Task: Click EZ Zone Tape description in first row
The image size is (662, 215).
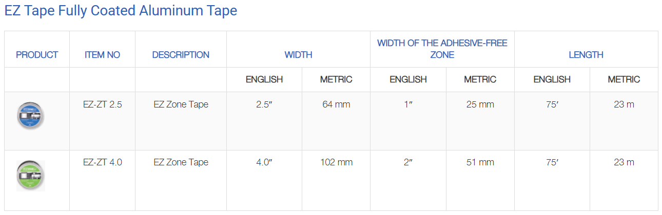Action: point(181,104)
